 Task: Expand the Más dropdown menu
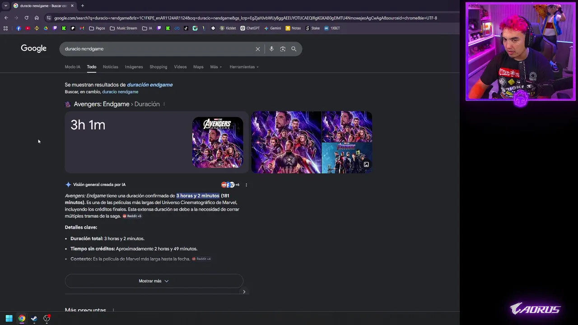click(216, 67)
